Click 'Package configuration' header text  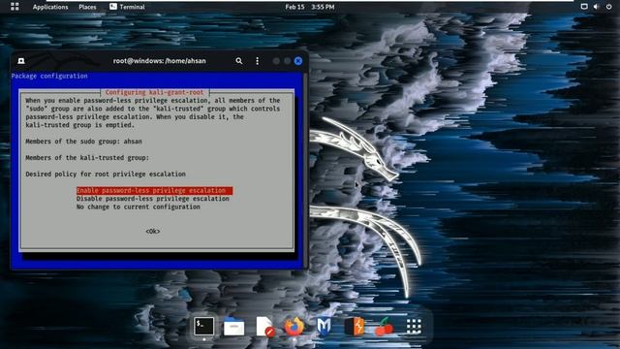(49, 76)
